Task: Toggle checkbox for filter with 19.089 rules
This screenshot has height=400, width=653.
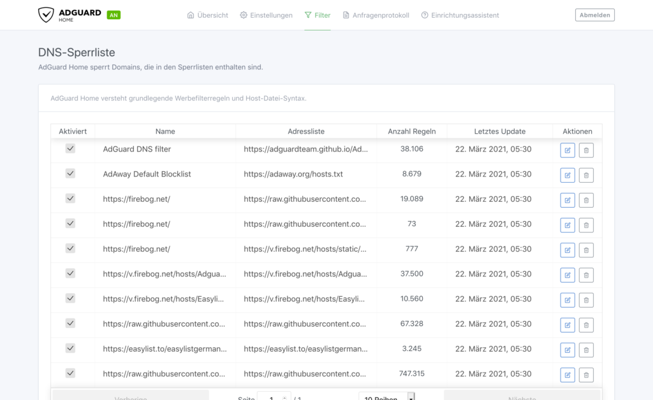Action: point(70,198)
